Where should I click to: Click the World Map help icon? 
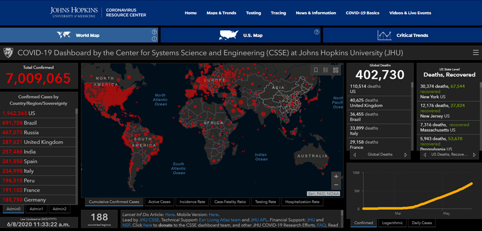[154, 32]
